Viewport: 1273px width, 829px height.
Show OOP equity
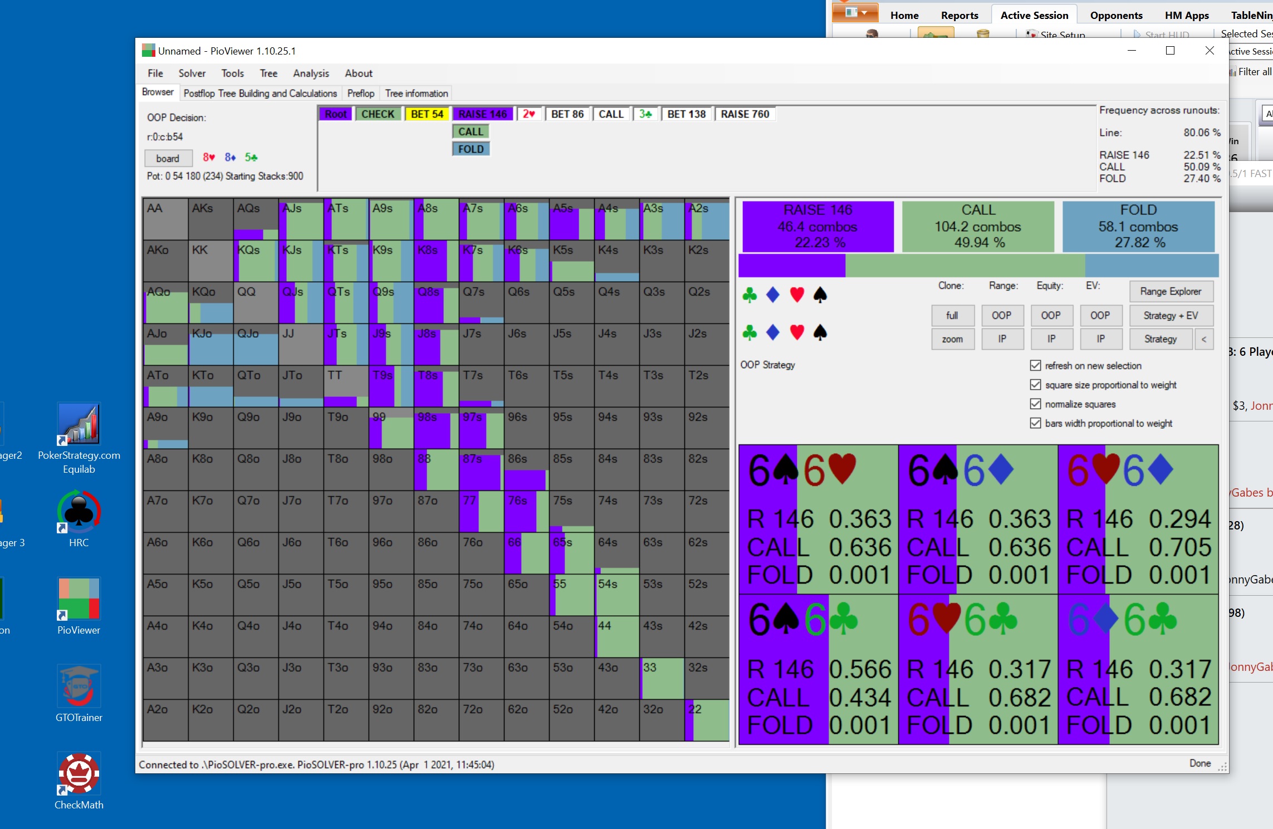[1051, 316]
